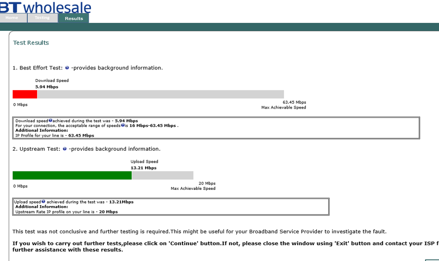Open help icon beside Best Effort Test
Viewport: 439px width, 261px height.
pos(67,68)
